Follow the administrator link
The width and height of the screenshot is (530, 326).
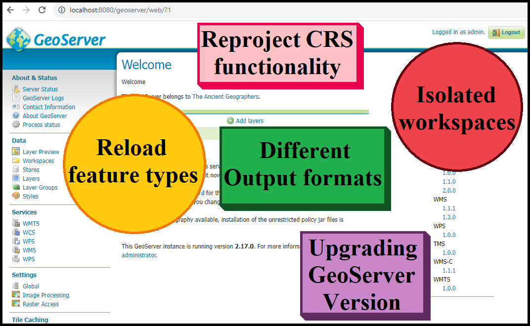tap(138, 255)
